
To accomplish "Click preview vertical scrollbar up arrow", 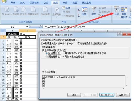I will click(x=127, y=77).
